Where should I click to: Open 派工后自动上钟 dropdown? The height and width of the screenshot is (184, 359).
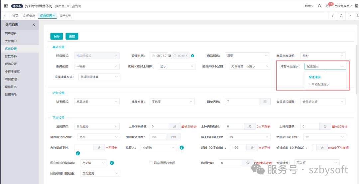249,137
